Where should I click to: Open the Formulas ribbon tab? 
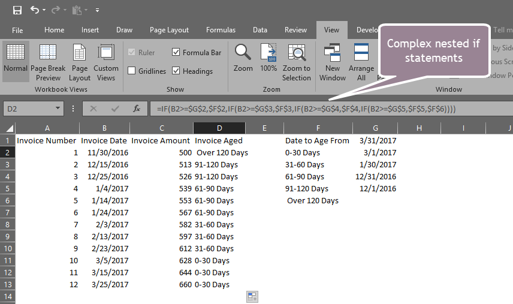(221, 30)
